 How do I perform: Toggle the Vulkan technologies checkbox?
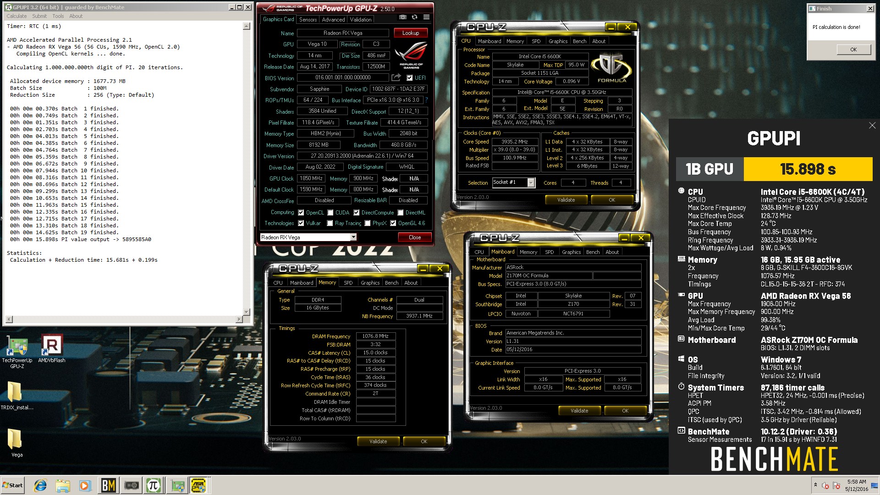301,223
